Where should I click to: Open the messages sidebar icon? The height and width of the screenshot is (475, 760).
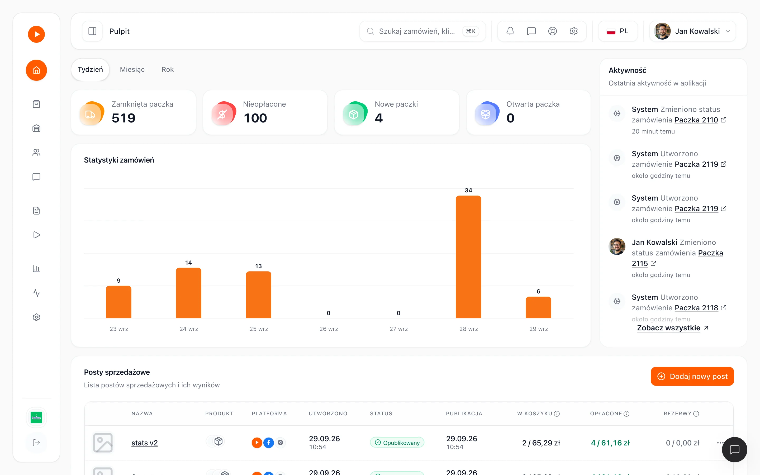pyautogui.click(x=36, y=177)
